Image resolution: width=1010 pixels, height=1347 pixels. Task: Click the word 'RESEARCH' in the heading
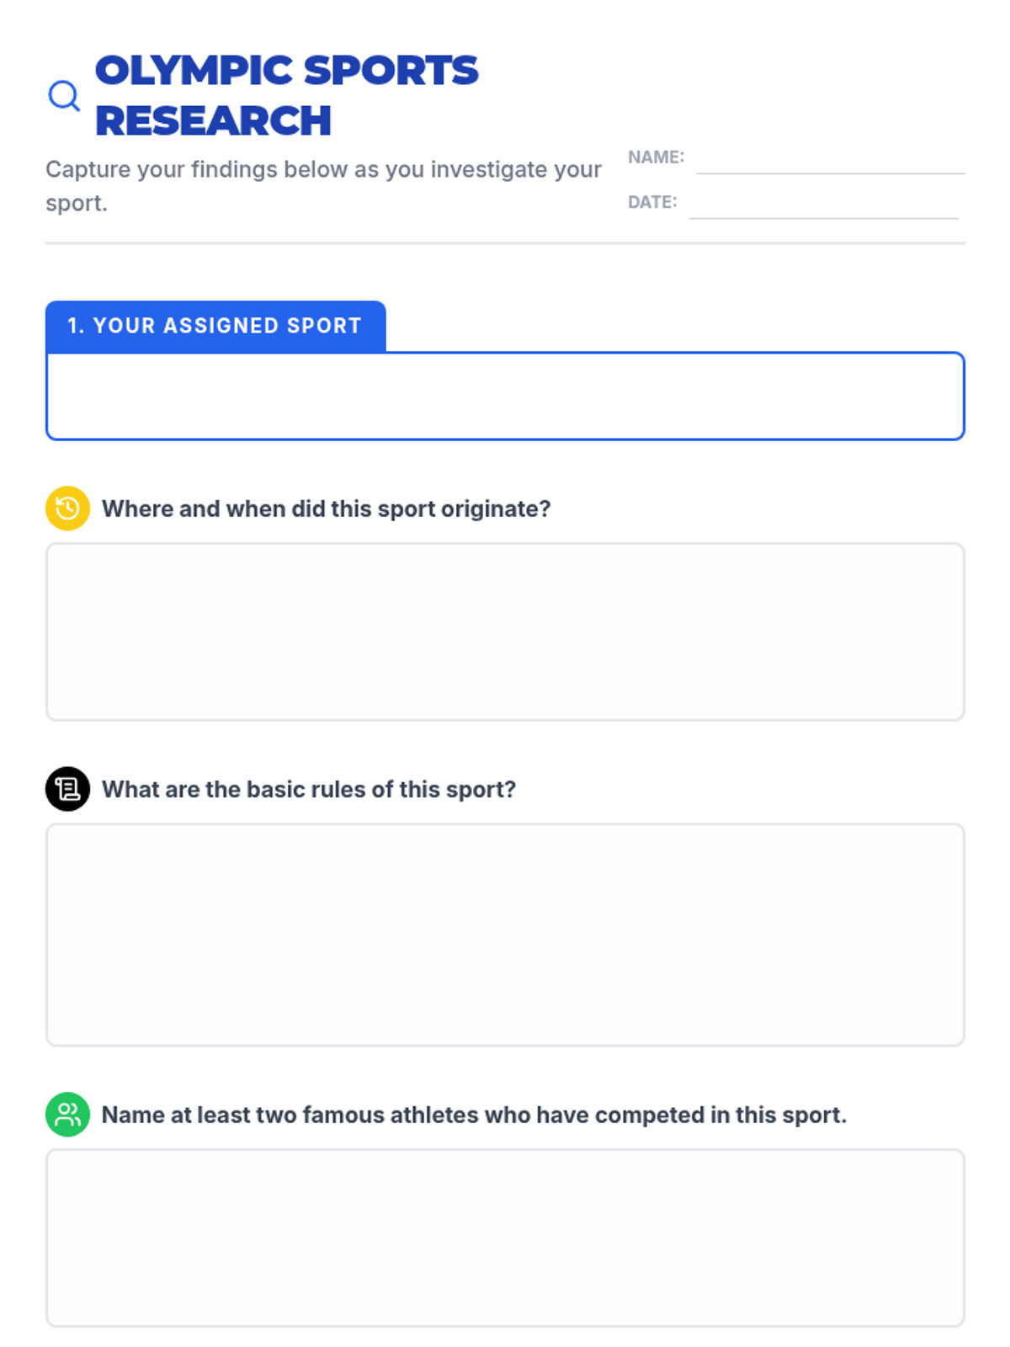tap(213, 120)
